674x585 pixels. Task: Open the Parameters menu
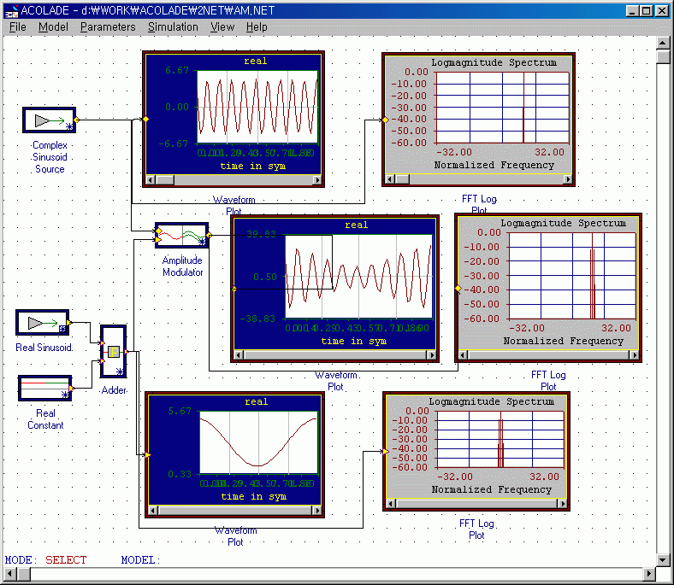coord(108,27)
